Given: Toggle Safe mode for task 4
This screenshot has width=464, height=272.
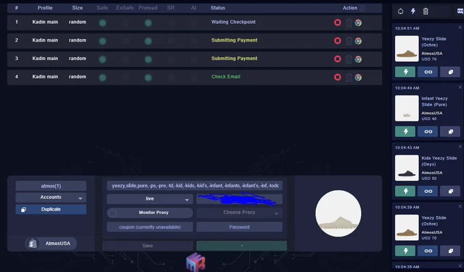Looking at the screenshot, I should [102, 78].
